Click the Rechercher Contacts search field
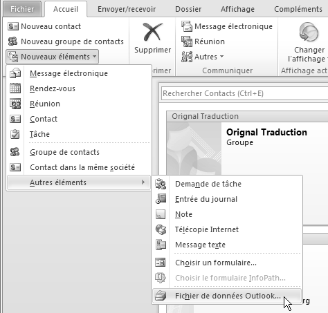This screenshot has width=328, height=313. pyautogui.click(x=244, y=93)
